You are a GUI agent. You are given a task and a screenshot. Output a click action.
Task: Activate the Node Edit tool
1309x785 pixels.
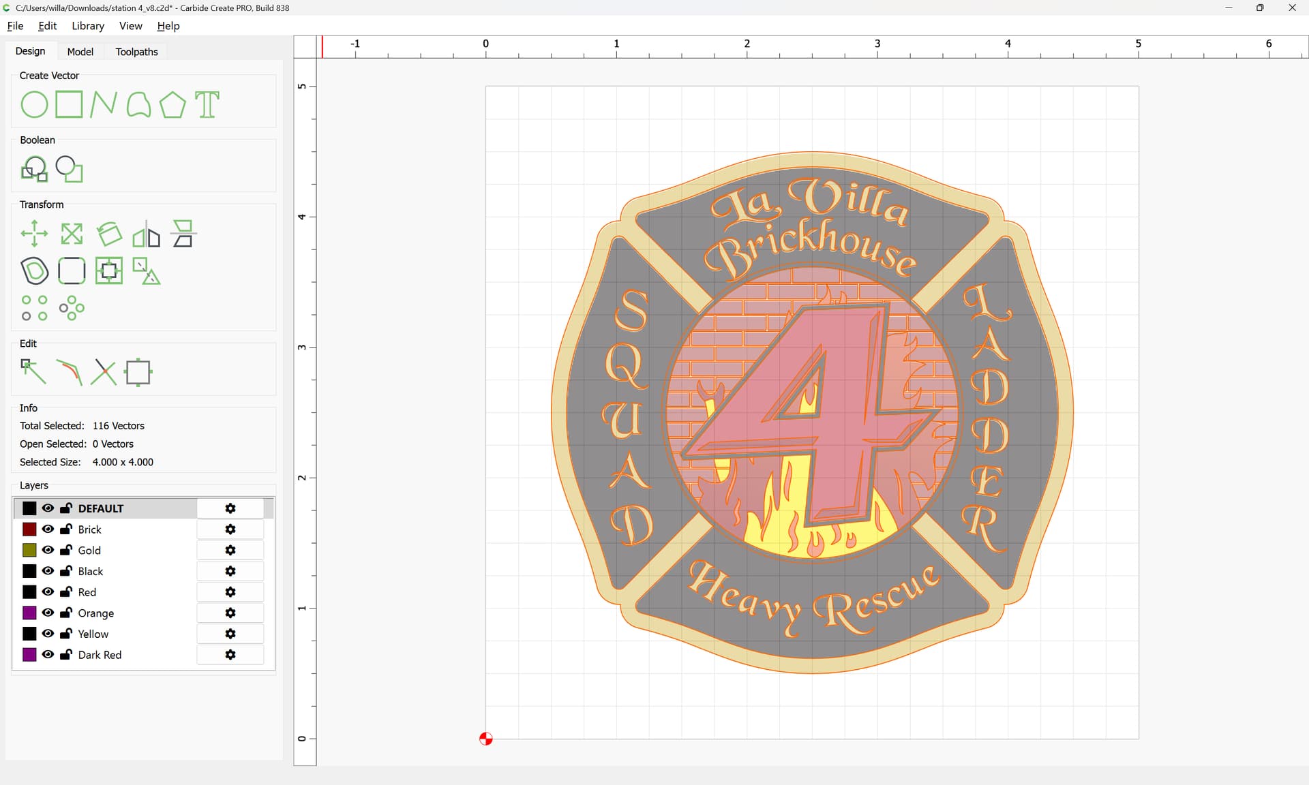tap(33, 372)
